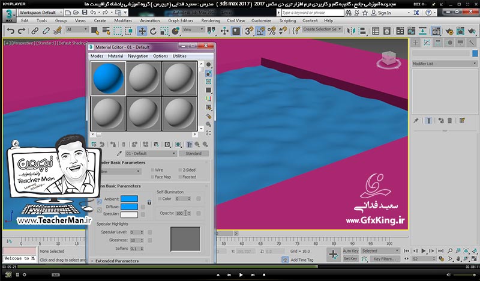This screenshot has width=480, height=281.
Task: Click the Key Filters... button
Action: pos(385,259)
